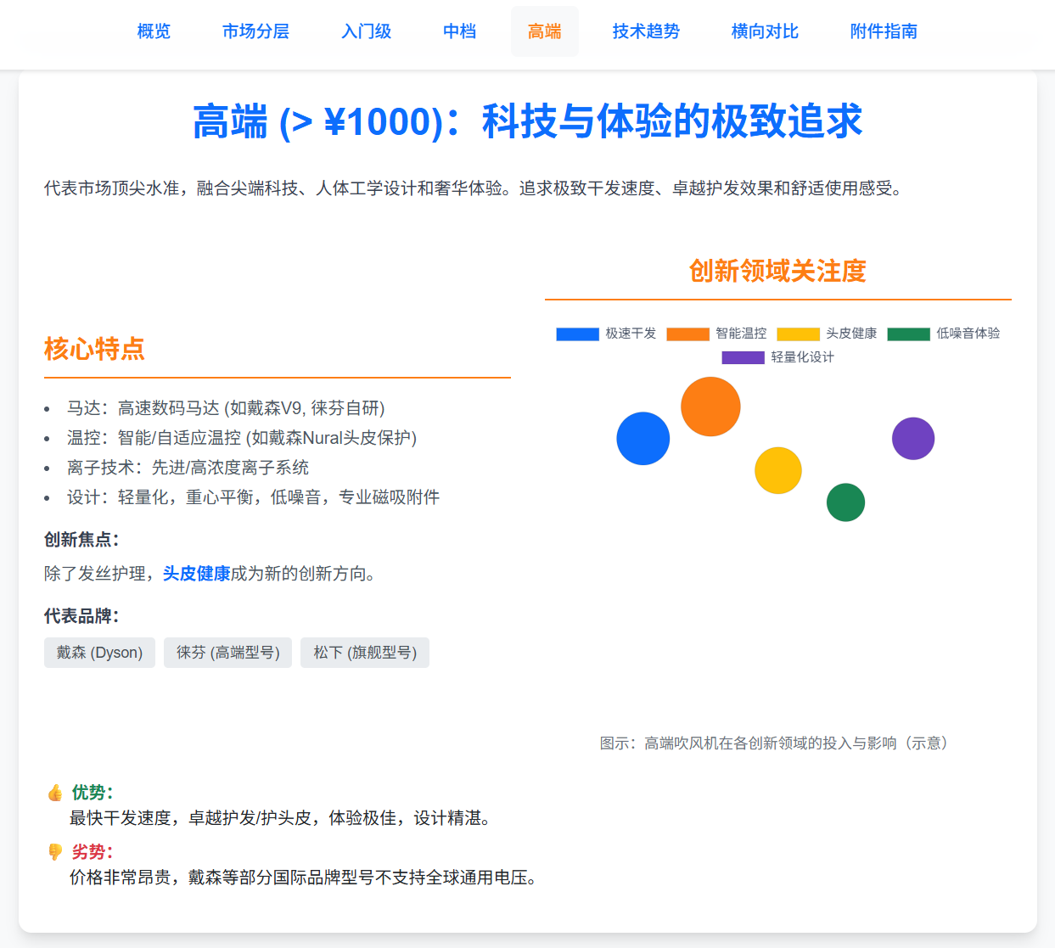Click the 松下 (旗舰型号) brand tag
This screenshot has height=948, width=1055.
click(365, 653)
